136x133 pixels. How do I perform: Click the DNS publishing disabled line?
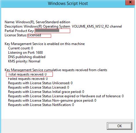tap(27, 57)
